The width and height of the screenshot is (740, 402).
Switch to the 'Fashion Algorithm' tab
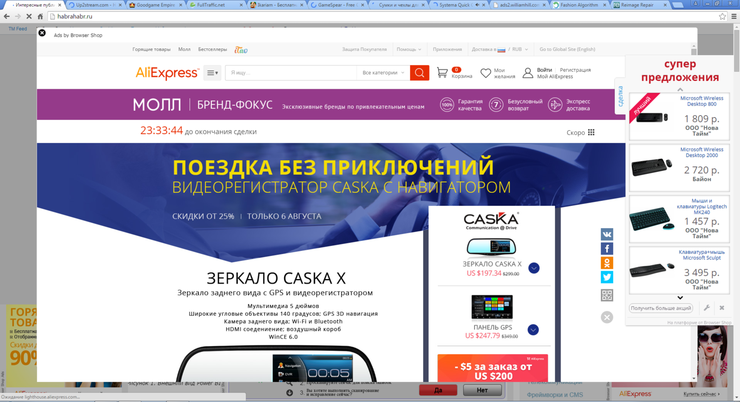point(579,5)
